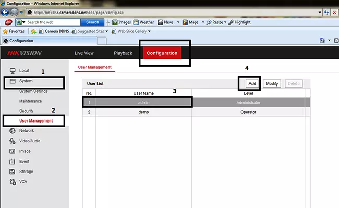
Task: Click the System window icon
Action: 13,81
